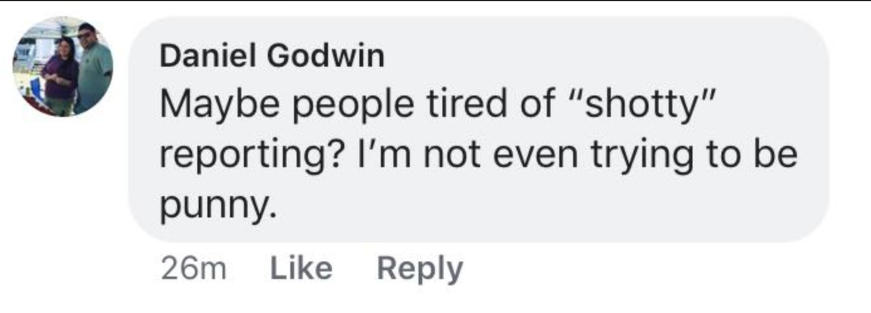Like Daniel Godwin's comment

(x=301, y=268)
